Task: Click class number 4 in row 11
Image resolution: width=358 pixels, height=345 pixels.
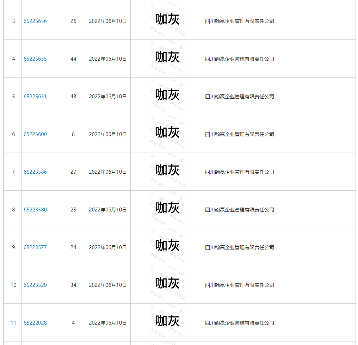Action: [73, 322]
